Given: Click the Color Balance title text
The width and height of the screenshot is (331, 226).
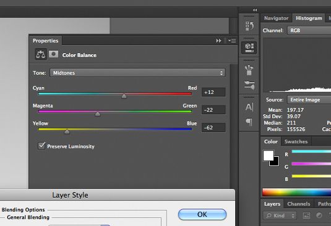Looking at the screenshot, I should coord(79,55).
